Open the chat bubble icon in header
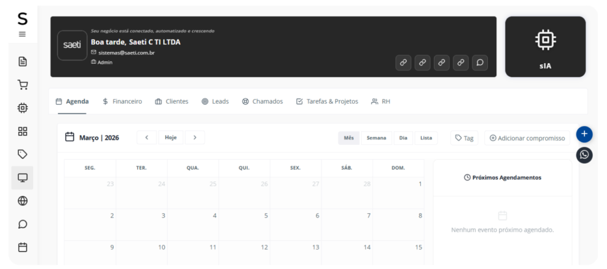The width and height of the screenshot is (607, 269). click(480, 62)
